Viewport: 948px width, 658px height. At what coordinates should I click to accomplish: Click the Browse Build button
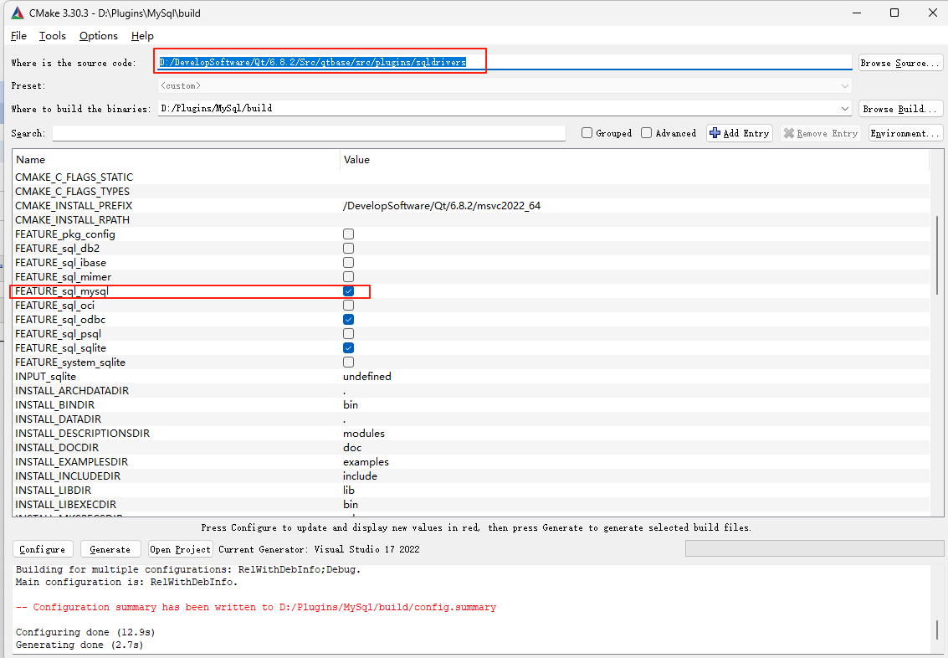click(x=900, y=109)
